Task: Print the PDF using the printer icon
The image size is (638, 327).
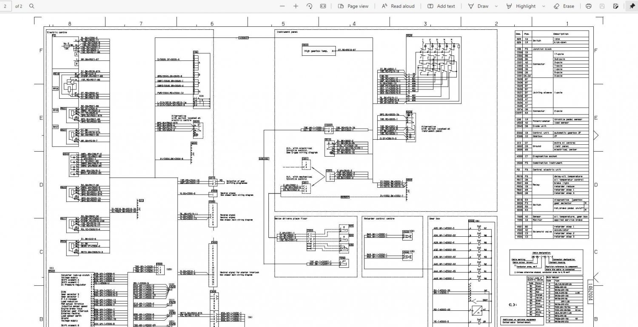Action: tap(589, 6)
